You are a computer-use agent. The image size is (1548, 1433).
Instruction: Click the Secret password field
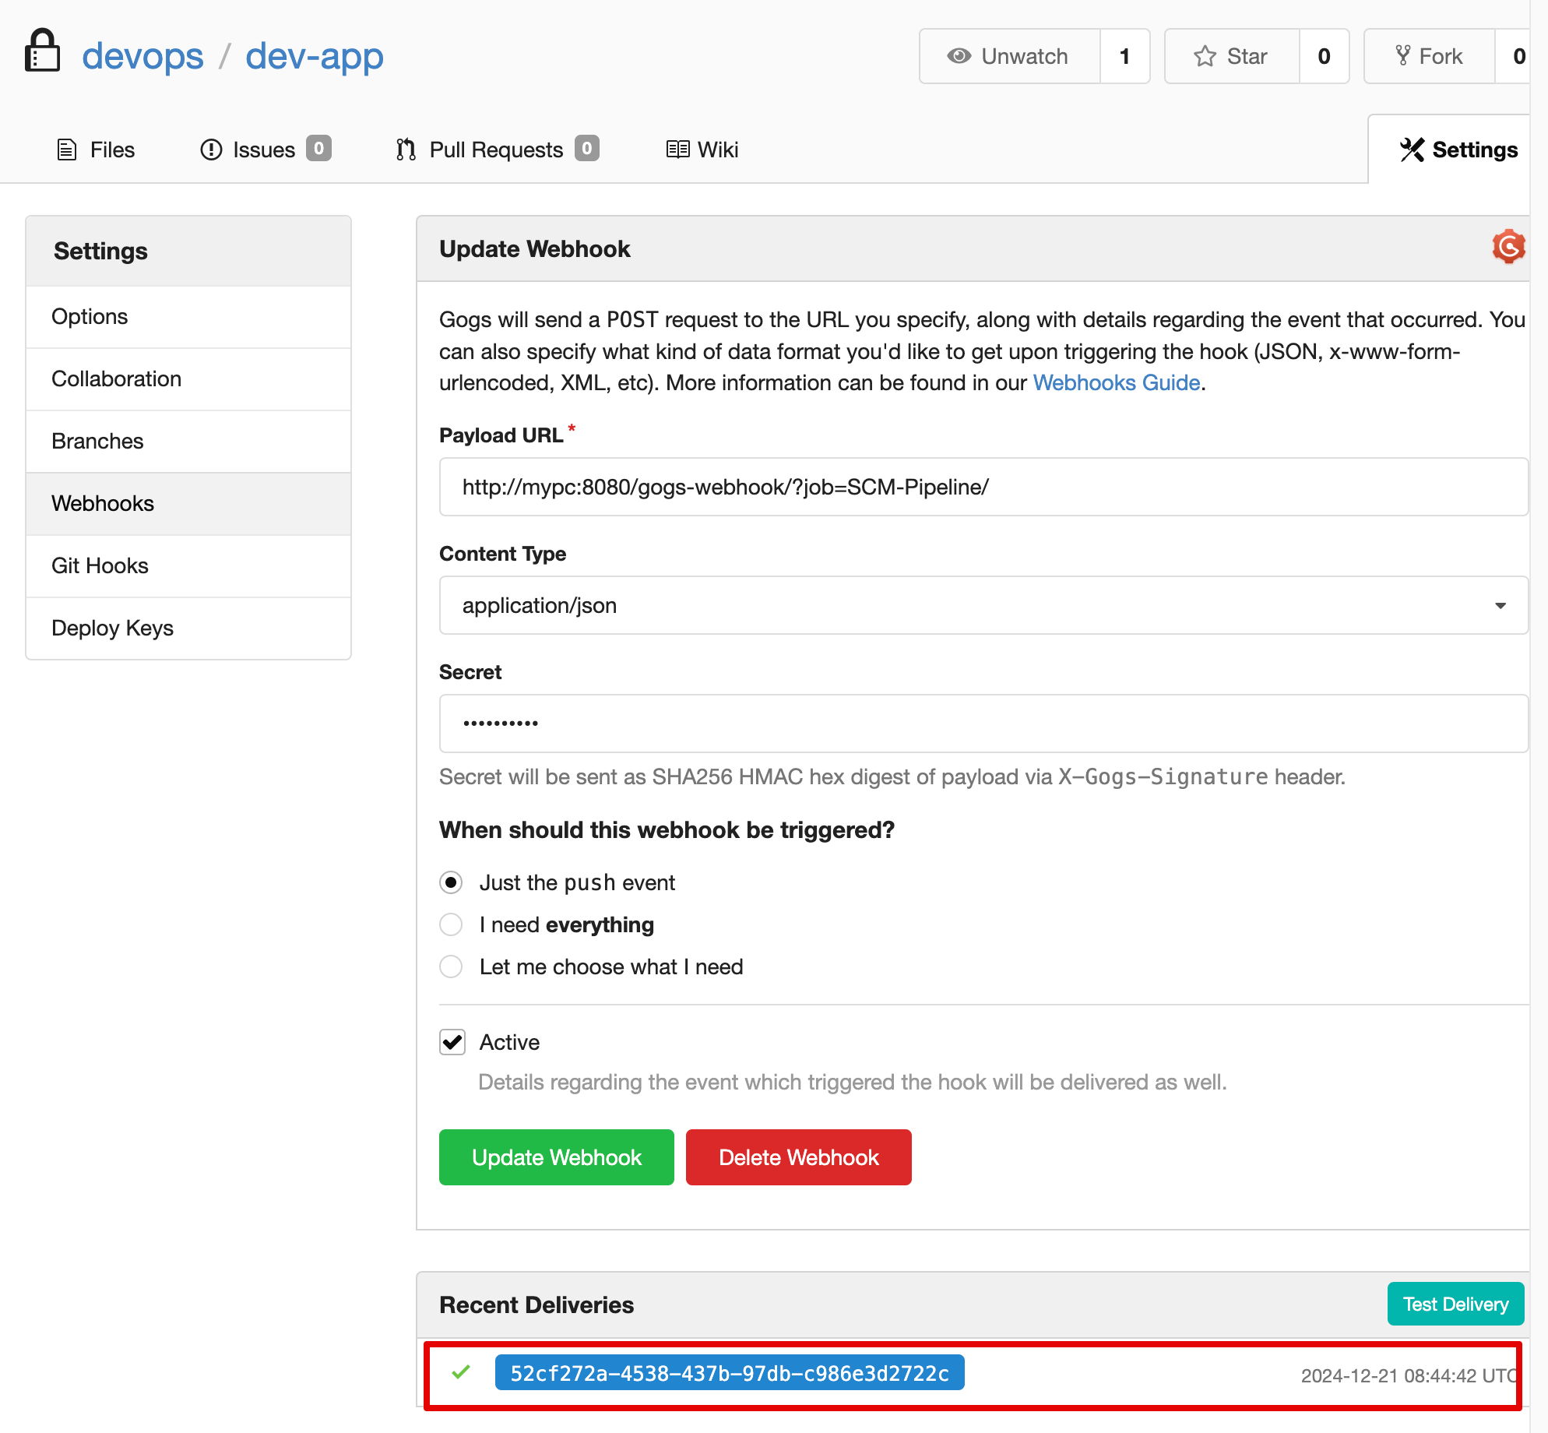pyautogui.click(x=983, y=724)
